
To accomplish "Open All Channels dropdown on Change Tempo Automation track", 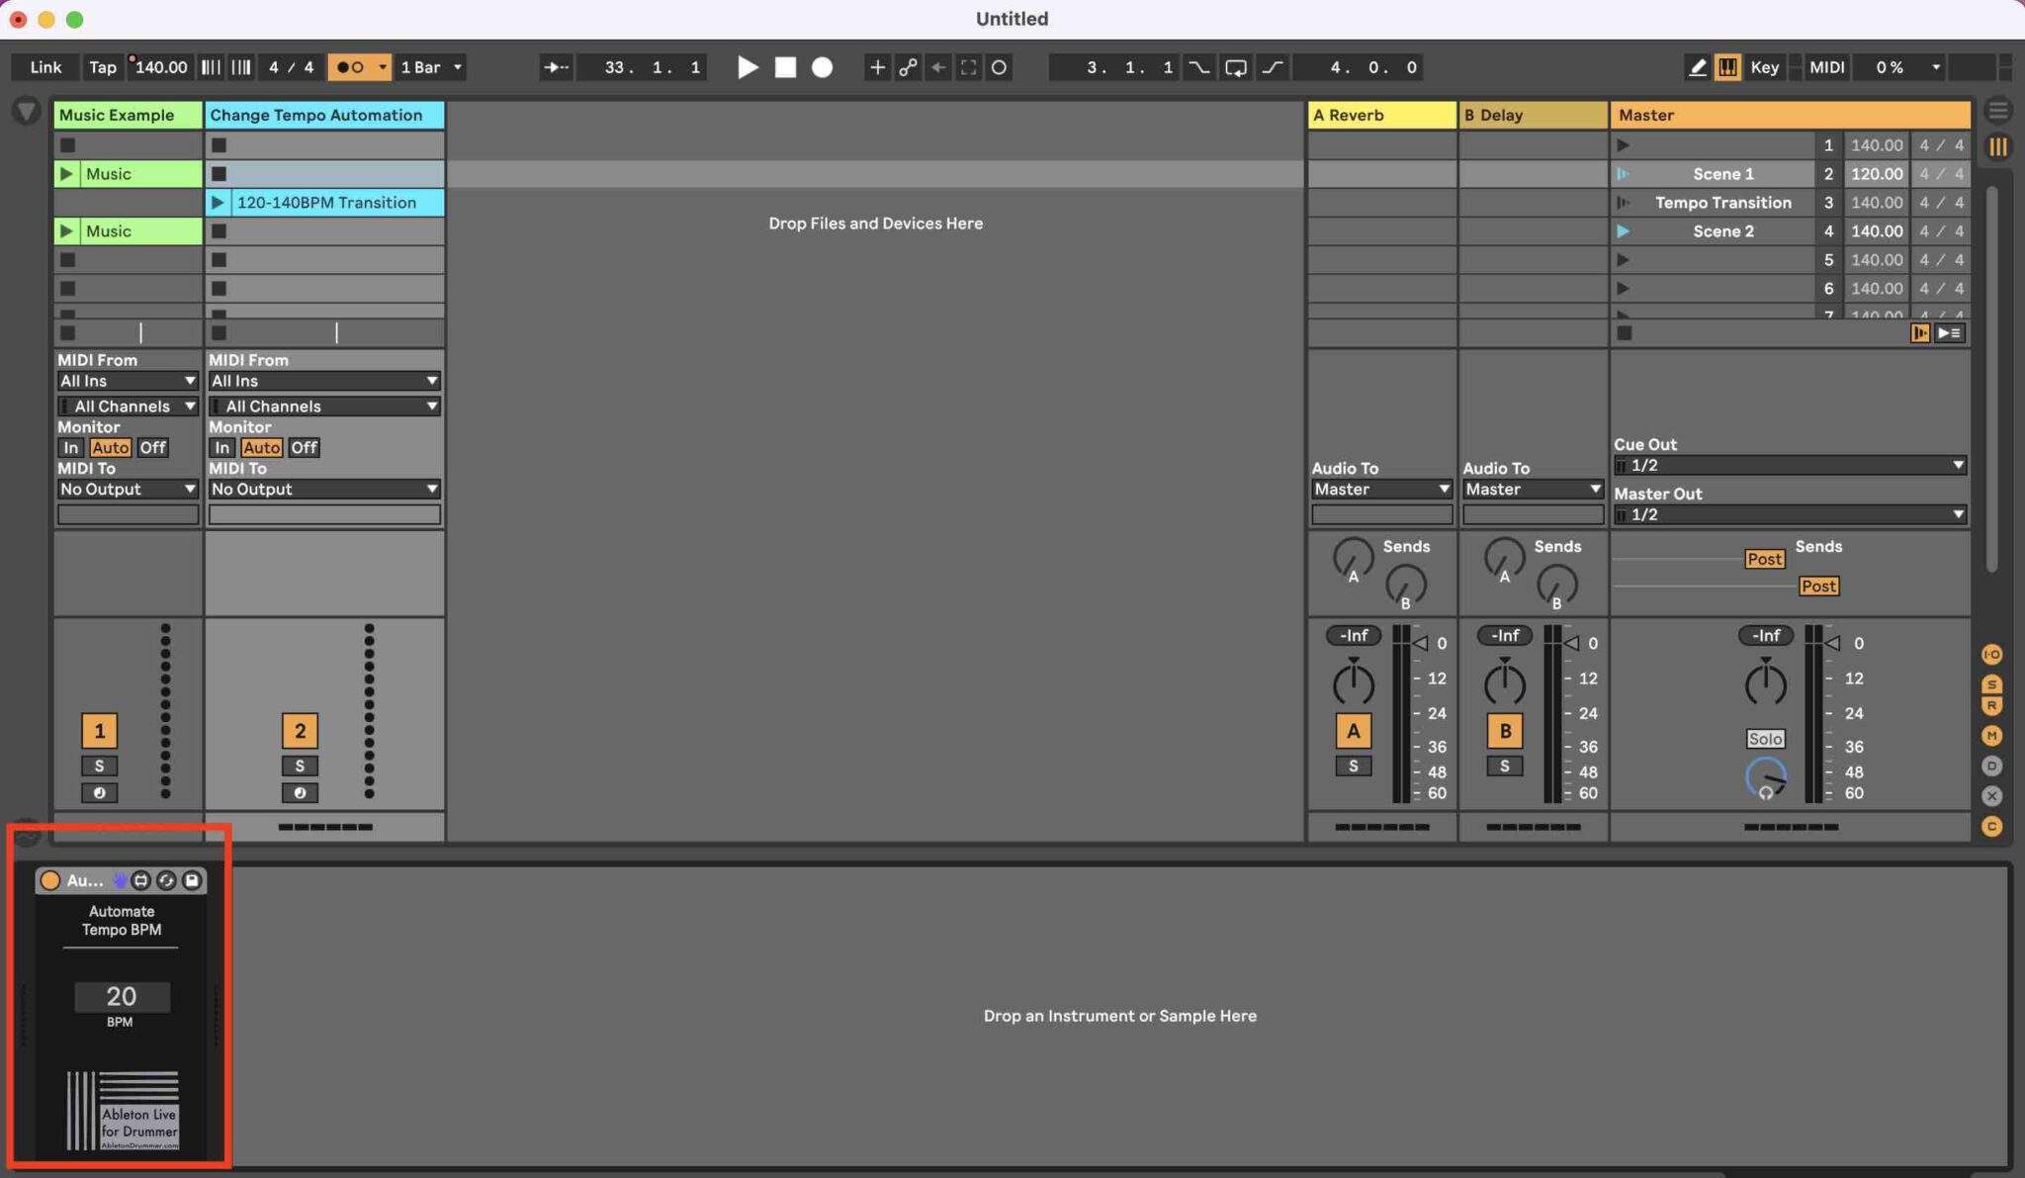I will click(324, 407).
